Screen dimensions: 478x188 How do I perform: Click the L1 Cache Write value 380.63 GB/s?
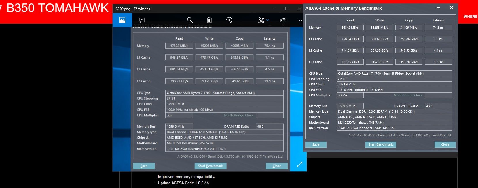(380, 39)
